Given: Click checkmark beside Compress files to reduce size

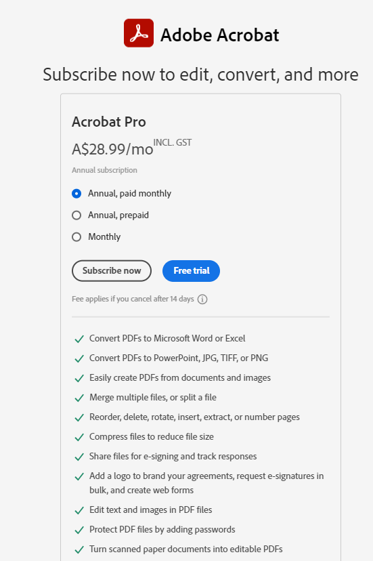Looking at the screenshot, I should pyautogui.click(x=79, y=437).
